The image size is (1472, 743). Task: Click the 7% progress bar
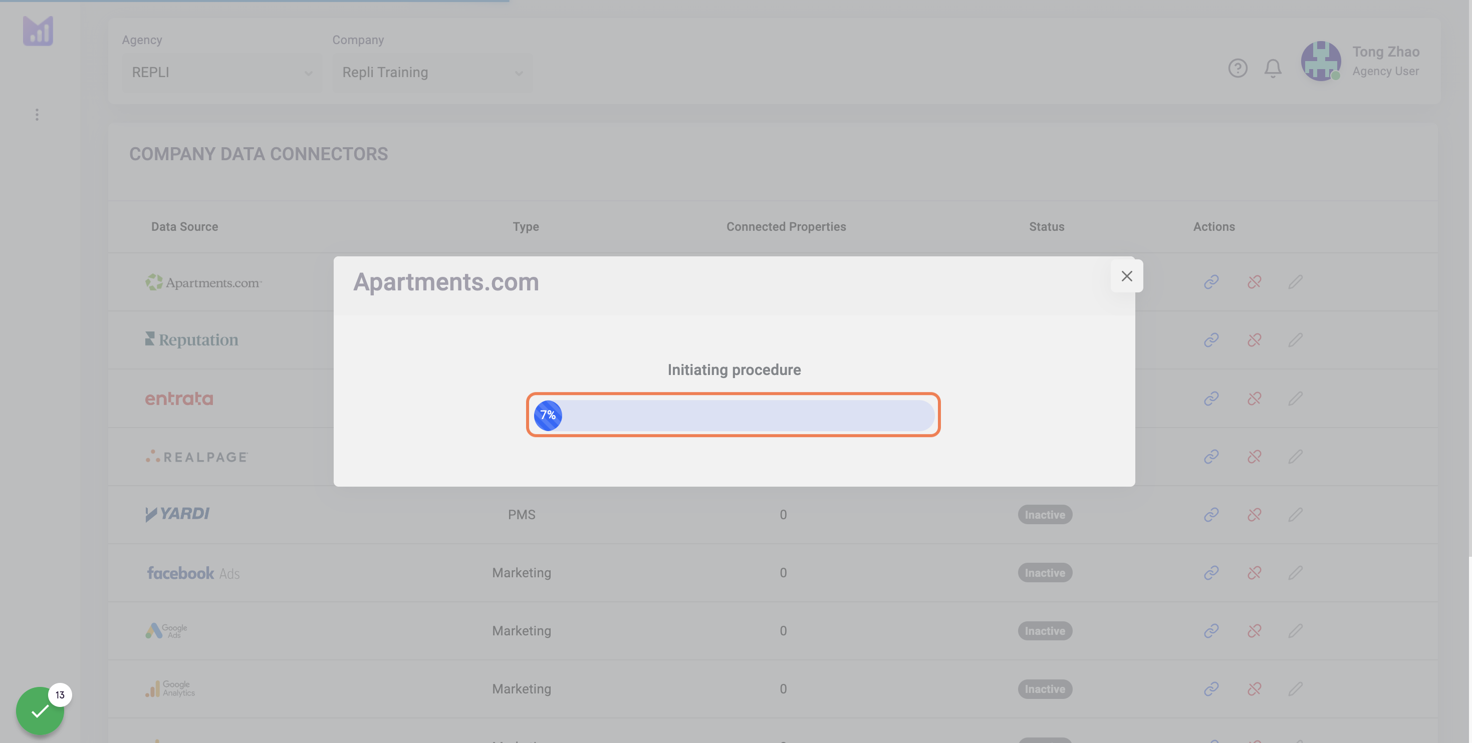coord(733,415)
